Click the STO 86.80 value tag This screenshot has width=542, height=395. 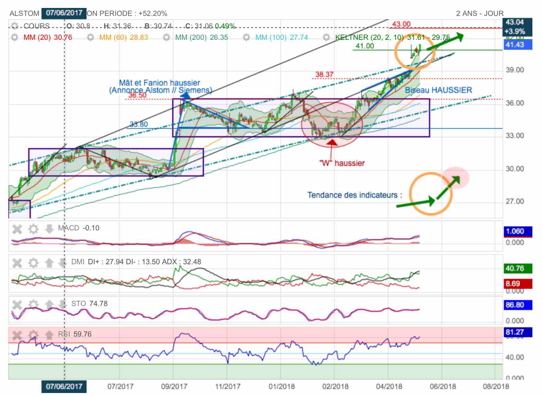518,305
